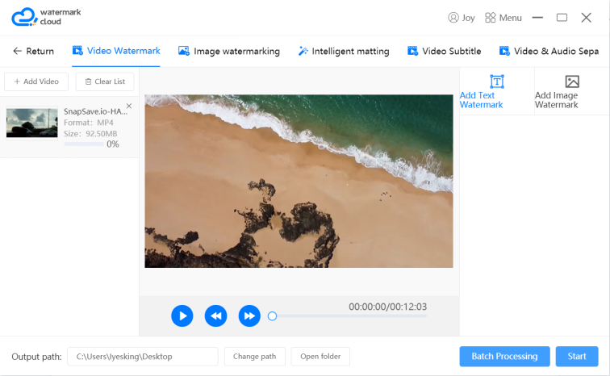
Task: Choose Add Text Watermark
Action: click(496, 91)
